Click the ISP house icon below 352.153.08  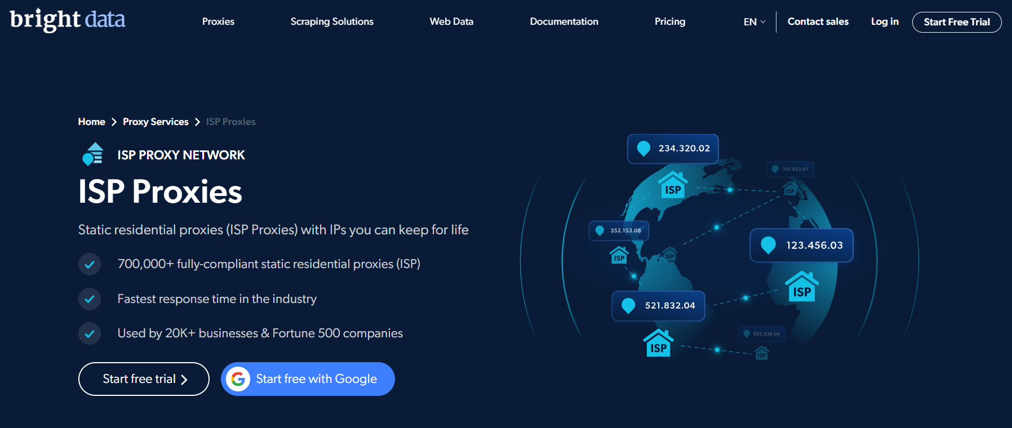pos(619,255)
